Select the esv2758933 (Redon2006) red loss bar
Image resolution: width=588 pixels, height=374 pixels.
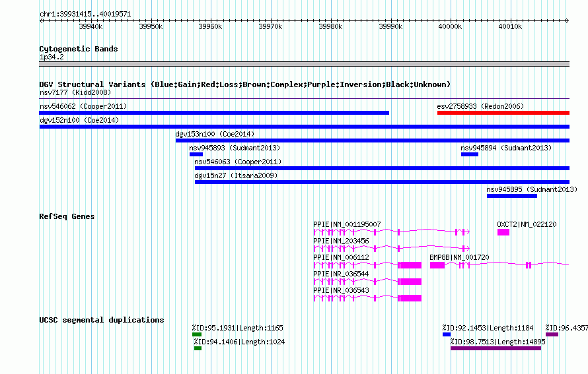(x=503, y=113)
